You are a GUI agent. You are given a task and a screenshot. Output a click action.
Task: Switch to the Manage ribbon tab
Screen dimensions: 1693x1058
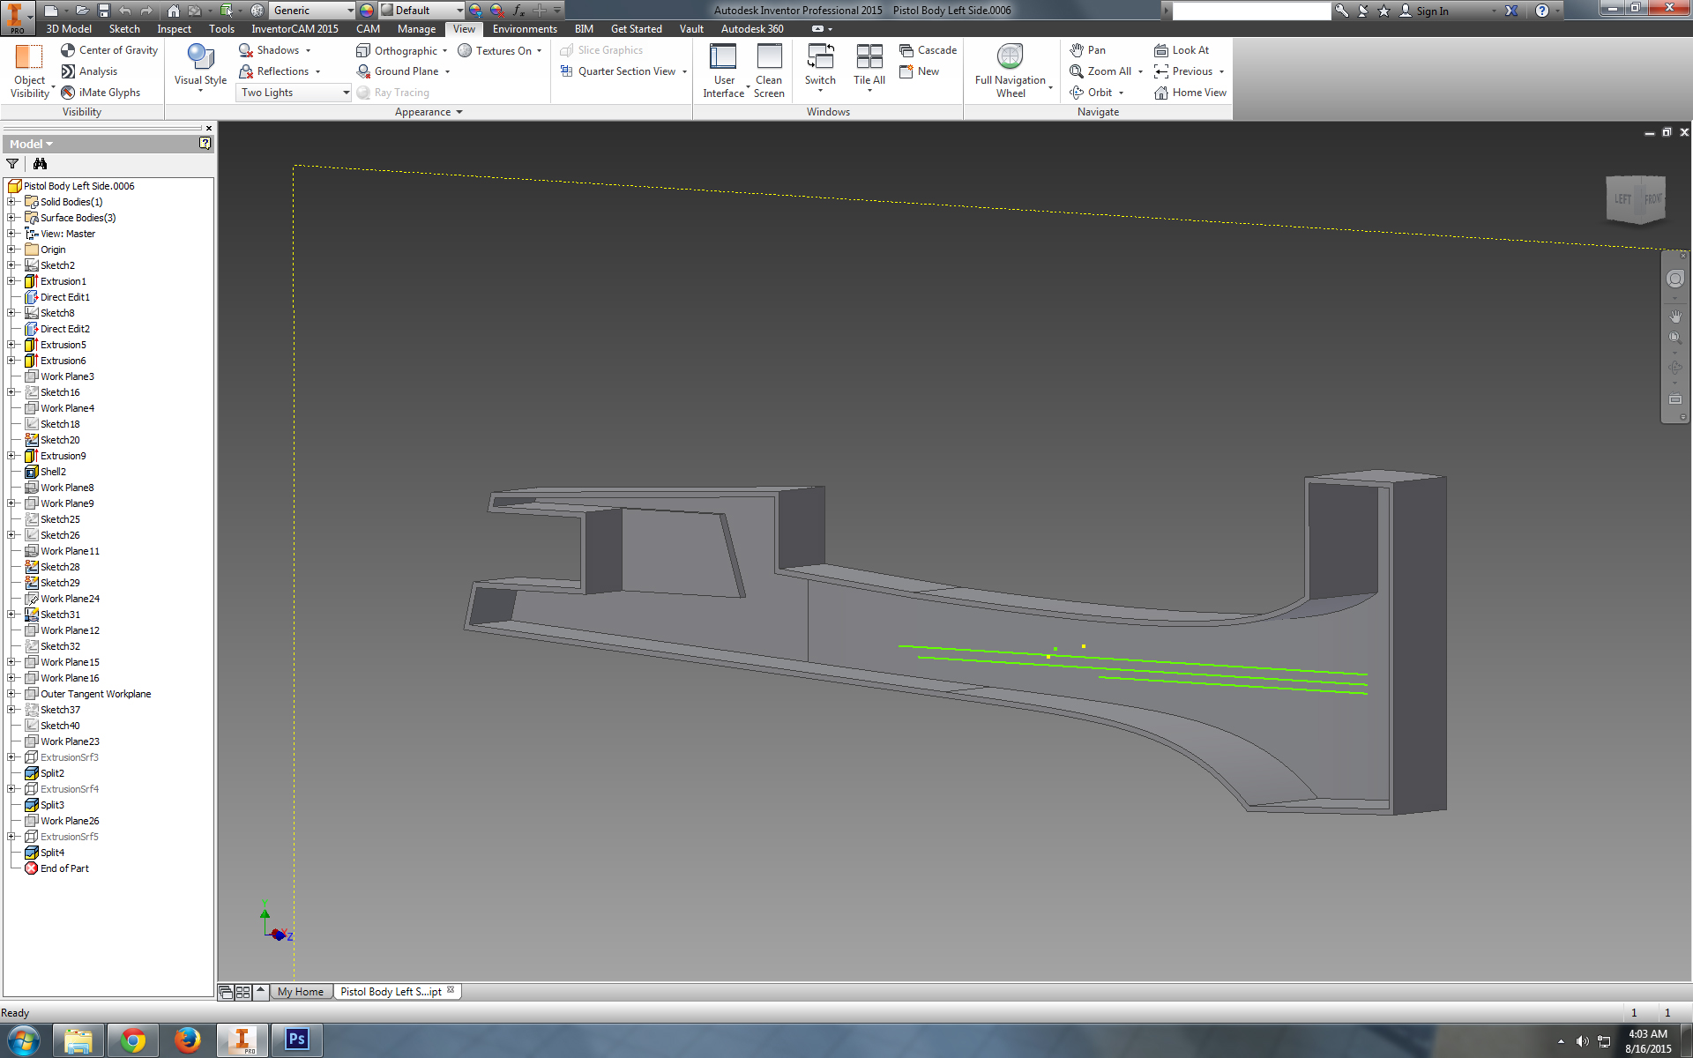click(416, 29)
